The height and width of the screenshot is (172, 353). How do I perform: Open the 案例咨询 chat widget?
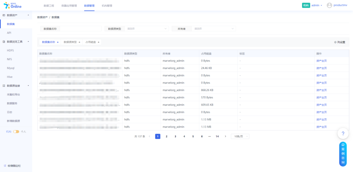(x=343, y=154)
